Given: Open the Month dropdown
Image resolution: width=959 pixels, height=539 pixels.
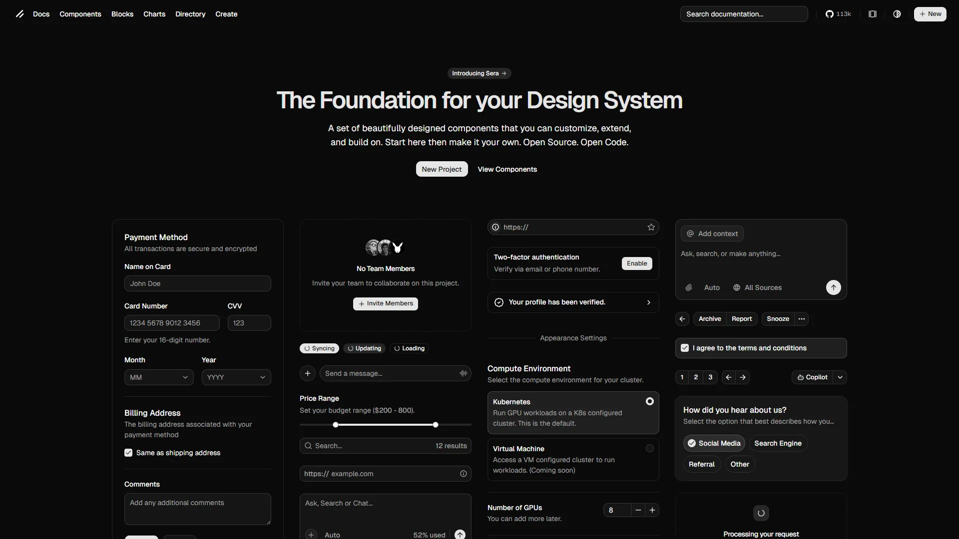Looking at the screenshot, I should (x=158, y=377).
